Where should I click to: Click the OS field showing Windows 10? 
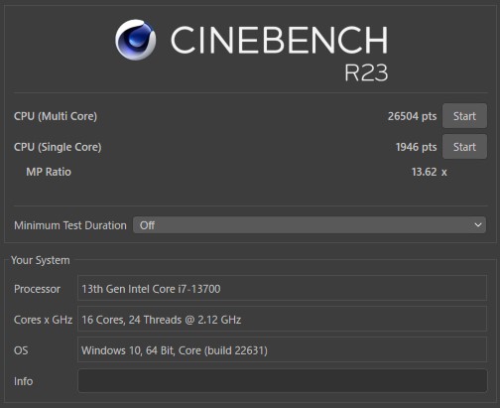coord(283,349)
